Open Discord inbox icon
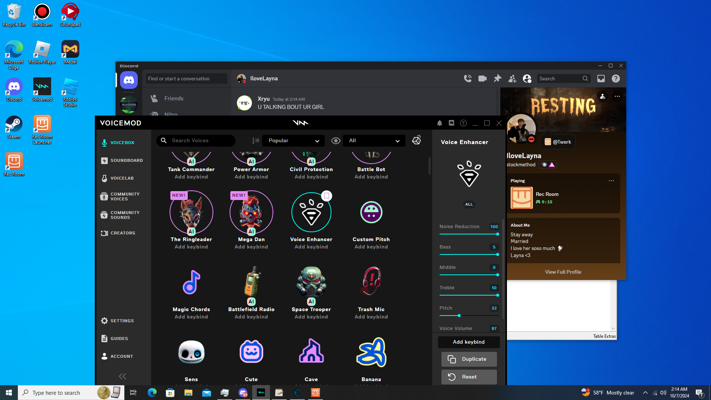Image resolution: width=711 pixels, height=400 pixels. tap(601, 79)
